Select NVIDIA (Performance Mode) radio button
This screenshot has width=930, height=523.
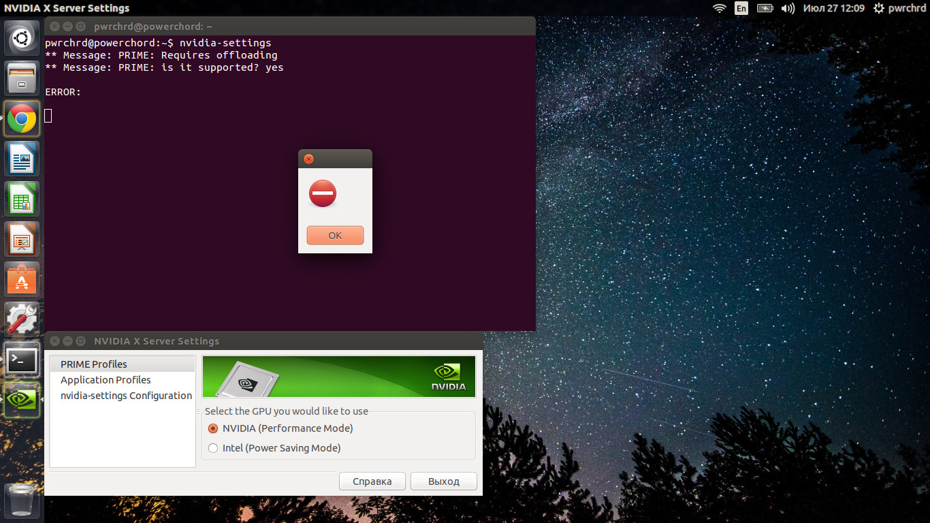(213, 428)
